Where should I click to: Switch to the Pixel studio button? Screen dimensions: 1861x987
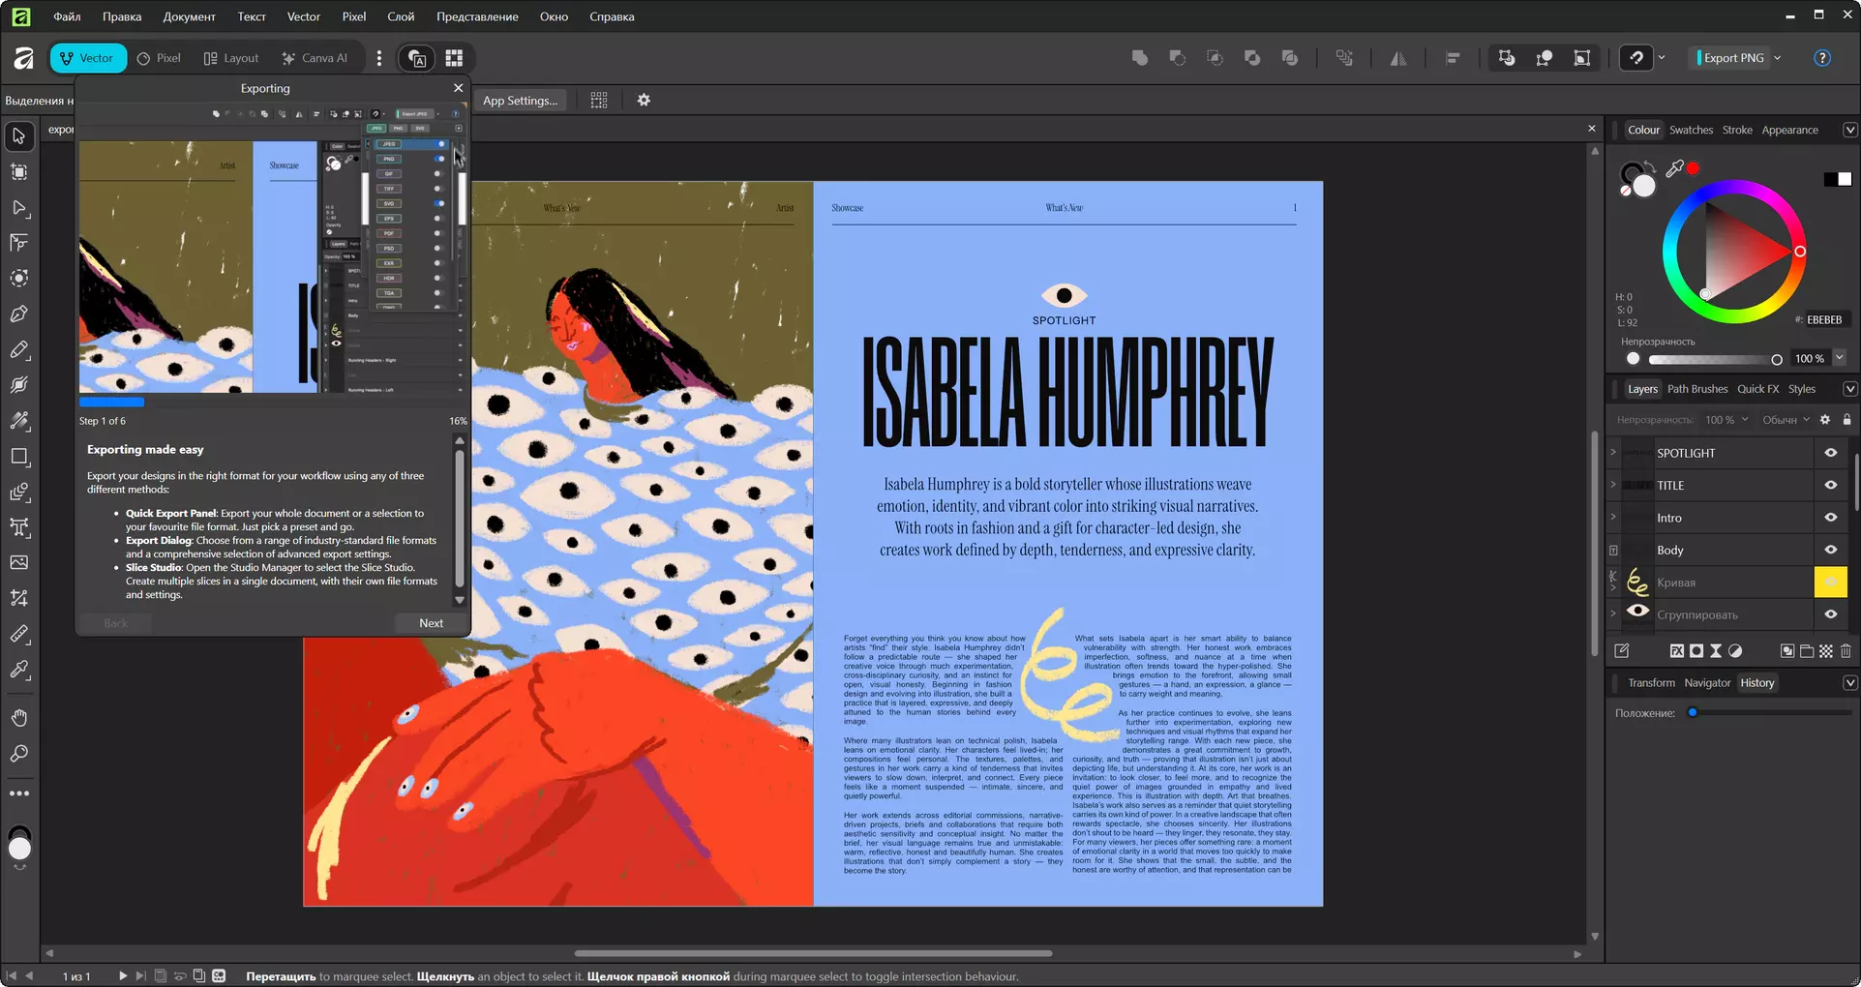tap(159, 58)
